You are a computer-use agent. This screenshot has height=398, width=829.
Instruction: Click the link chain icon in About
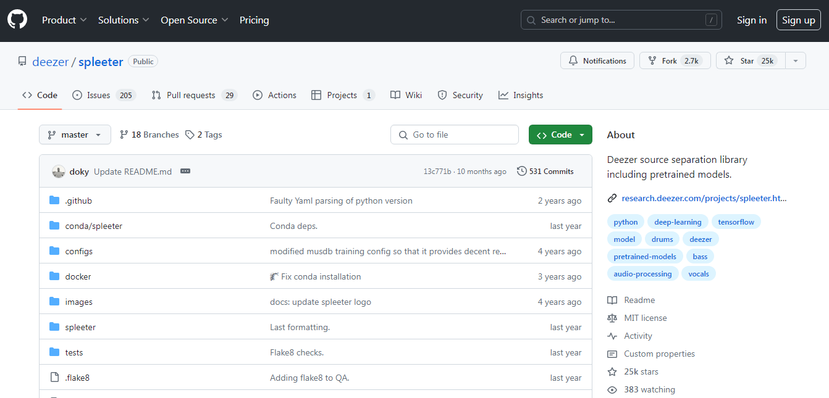[x=612, y=198]
